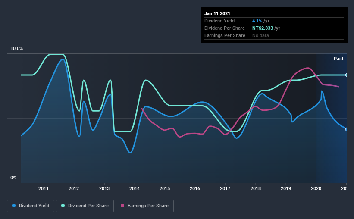The height and width of the screenshot is (219, 354).
Task: Click the teal Dividend Per Share legend dot
Action: pos(63,206)
